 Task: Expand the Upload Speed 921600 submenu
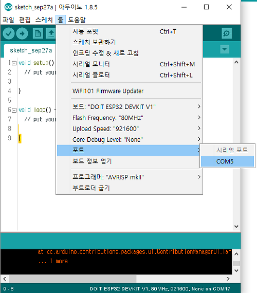(130, 129)
